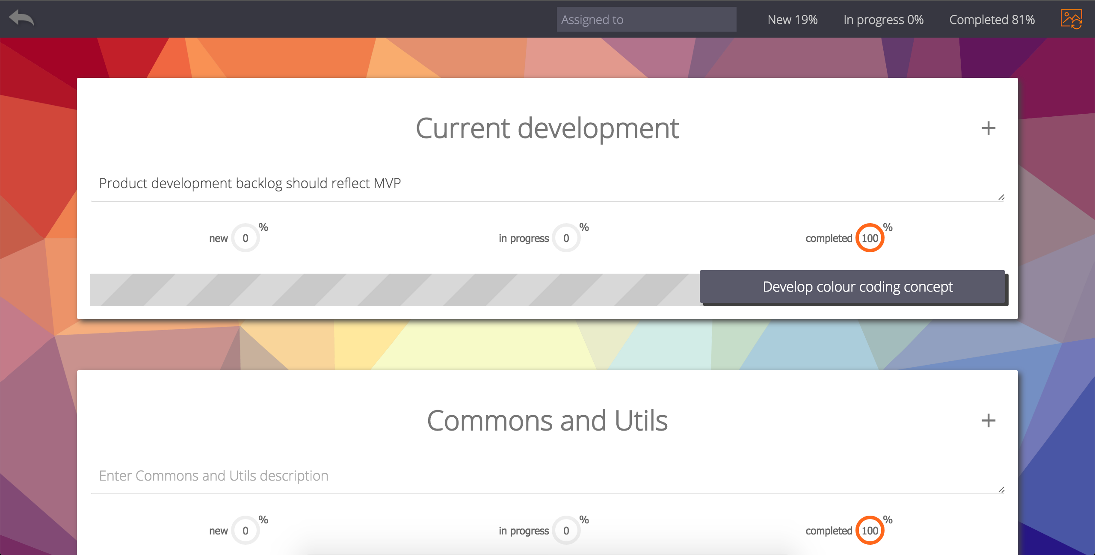Viewport: 1095px width, 555px height.
Task: Click Commons and Utils completed 100 circle
Action: point(870,531)
